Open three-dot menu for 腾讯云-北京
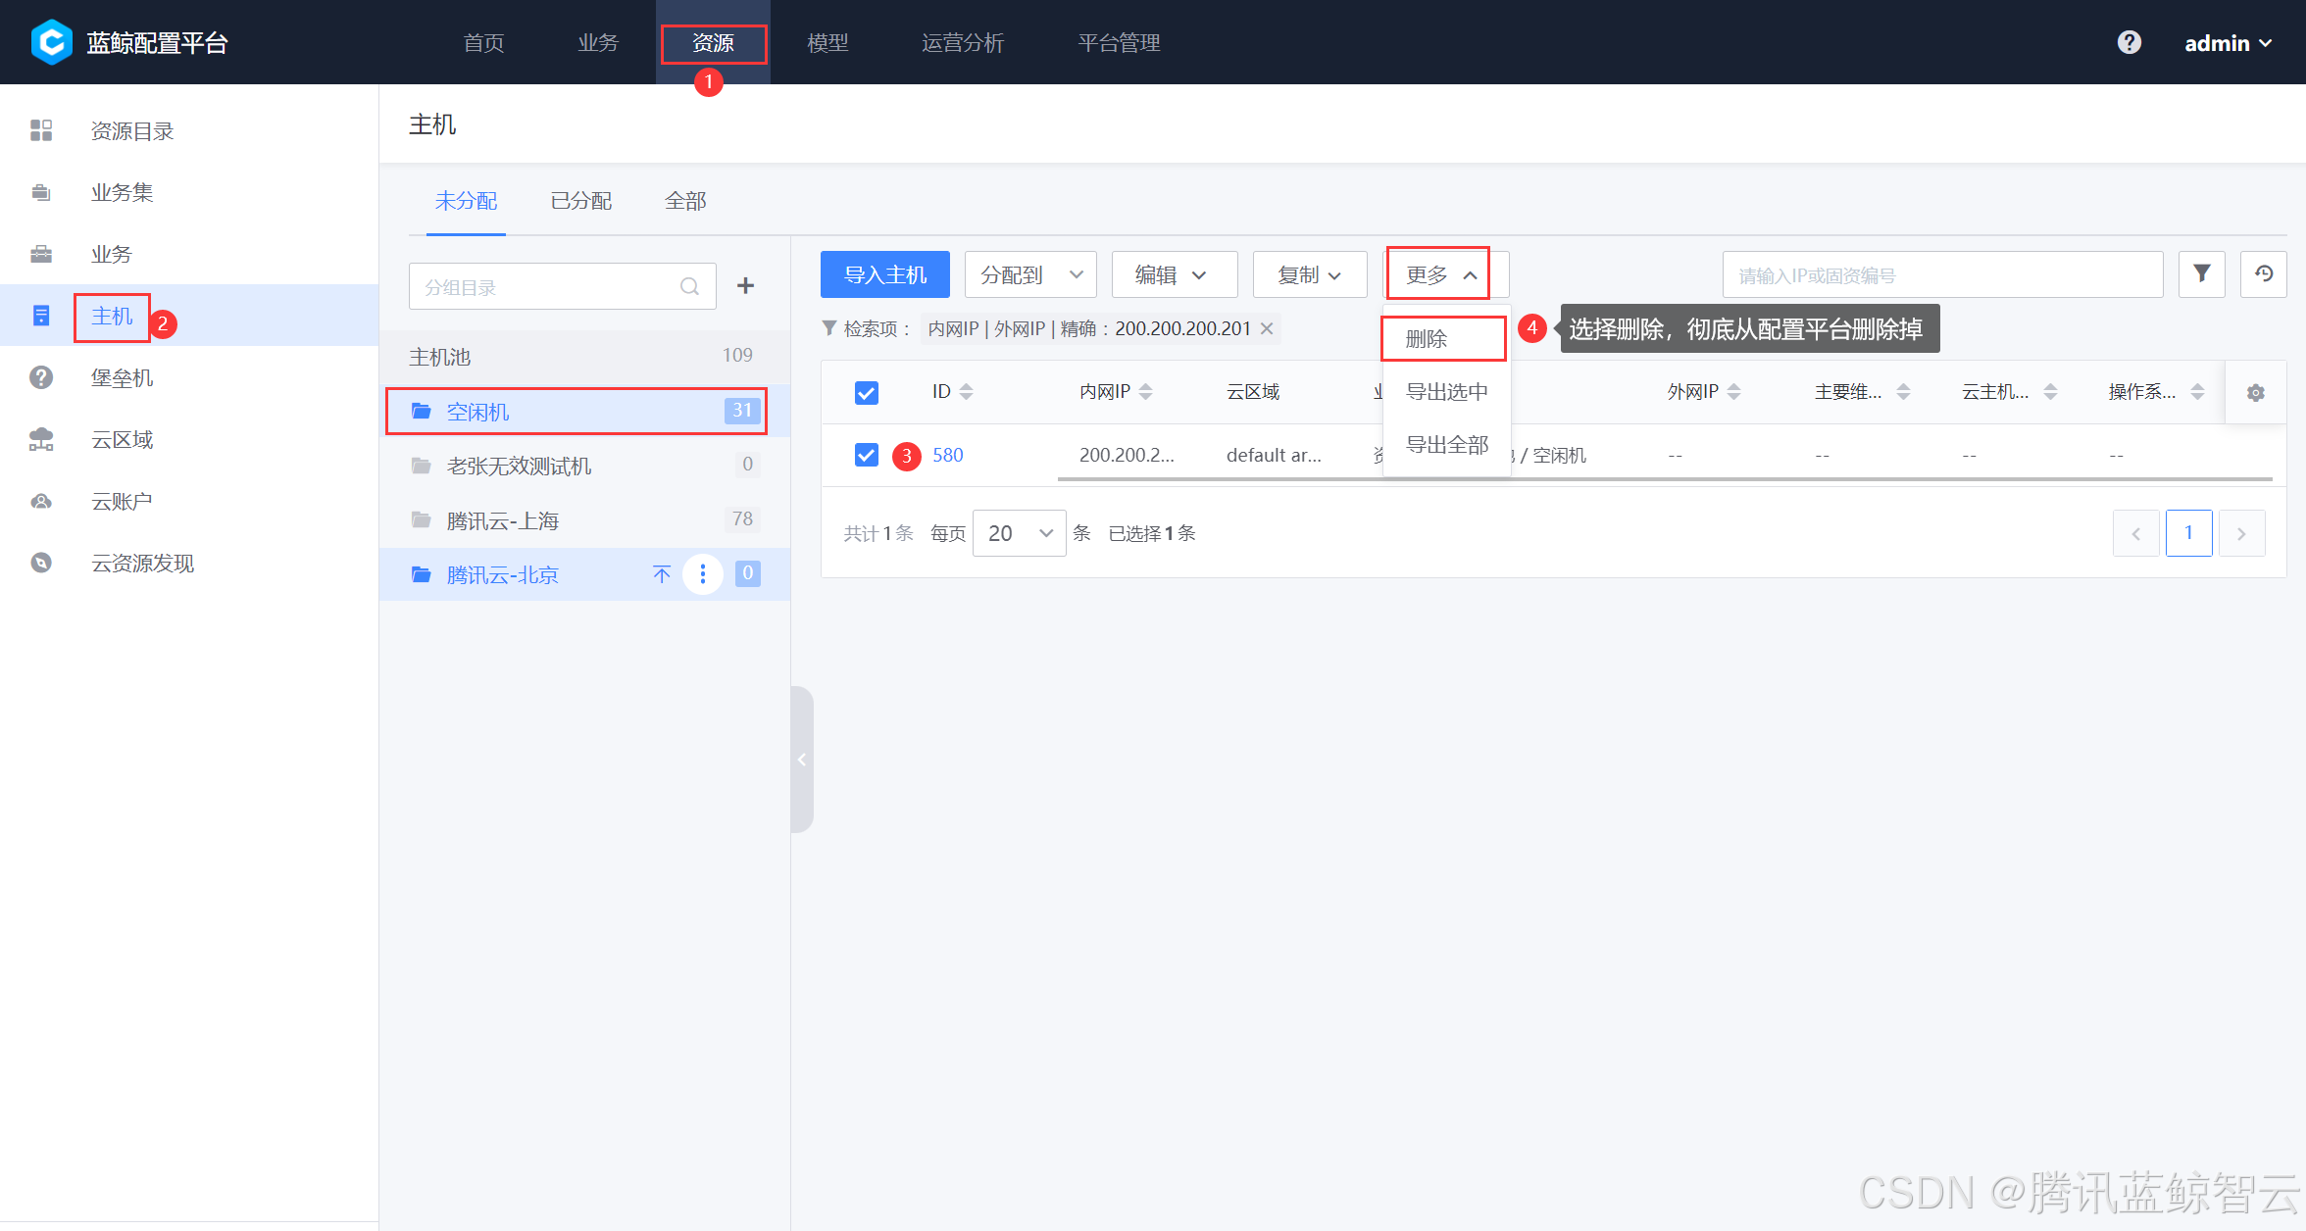The height and width of the screenshot is (1231, 2306). (702, 574)
